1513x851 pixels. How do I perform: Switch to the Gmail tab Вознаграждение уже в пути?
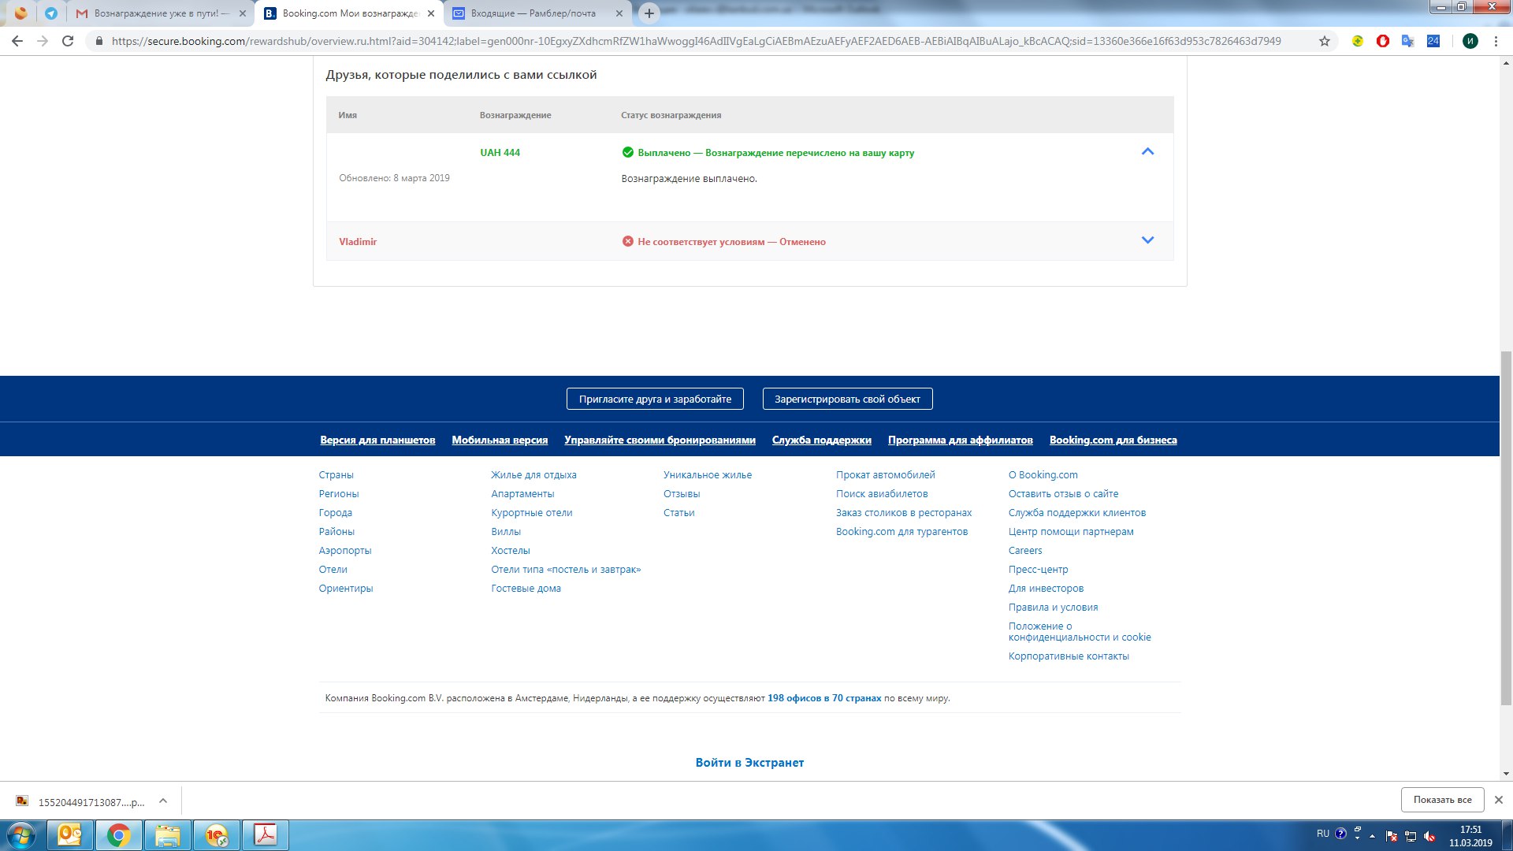(x=160, y=13)
